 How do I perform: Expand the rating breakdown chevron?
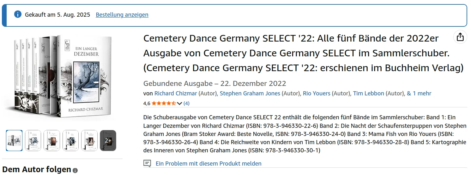pos(180,103)
